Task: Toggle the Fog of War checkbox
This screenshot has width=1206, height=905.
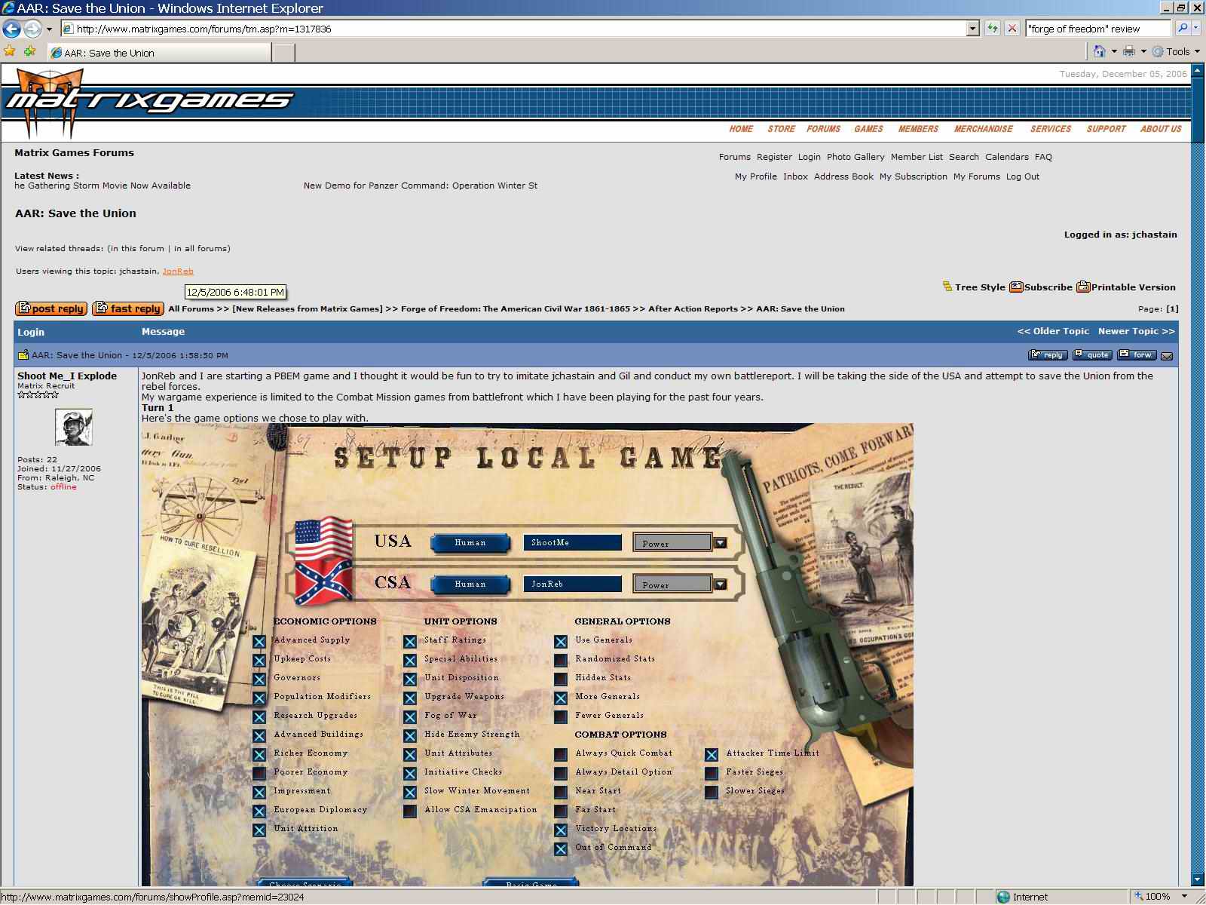Action: (x=410, y=717)
